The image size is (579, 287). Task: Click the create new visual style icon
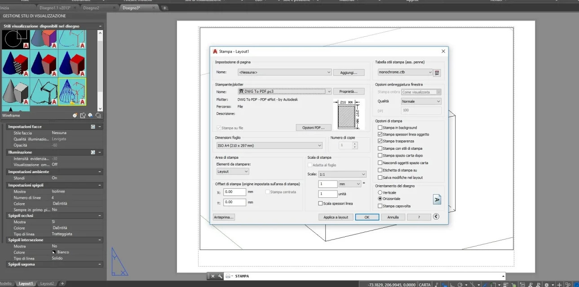point(75,116)
